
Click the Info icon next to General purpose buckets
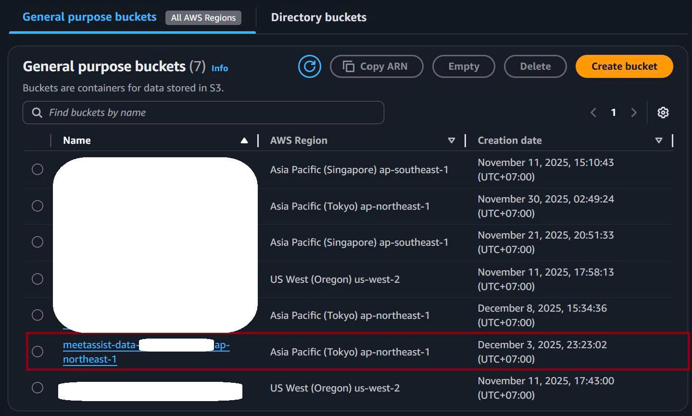click(x=219, y=68)
